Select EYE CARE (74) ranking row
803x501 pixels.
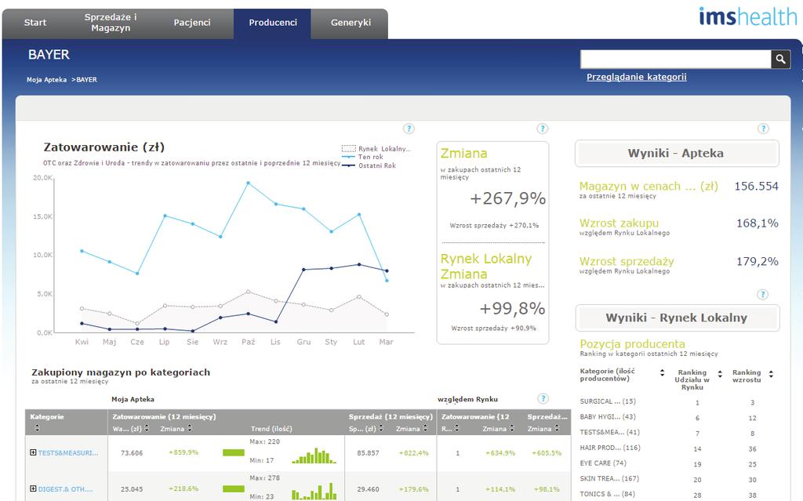point(676,463)
